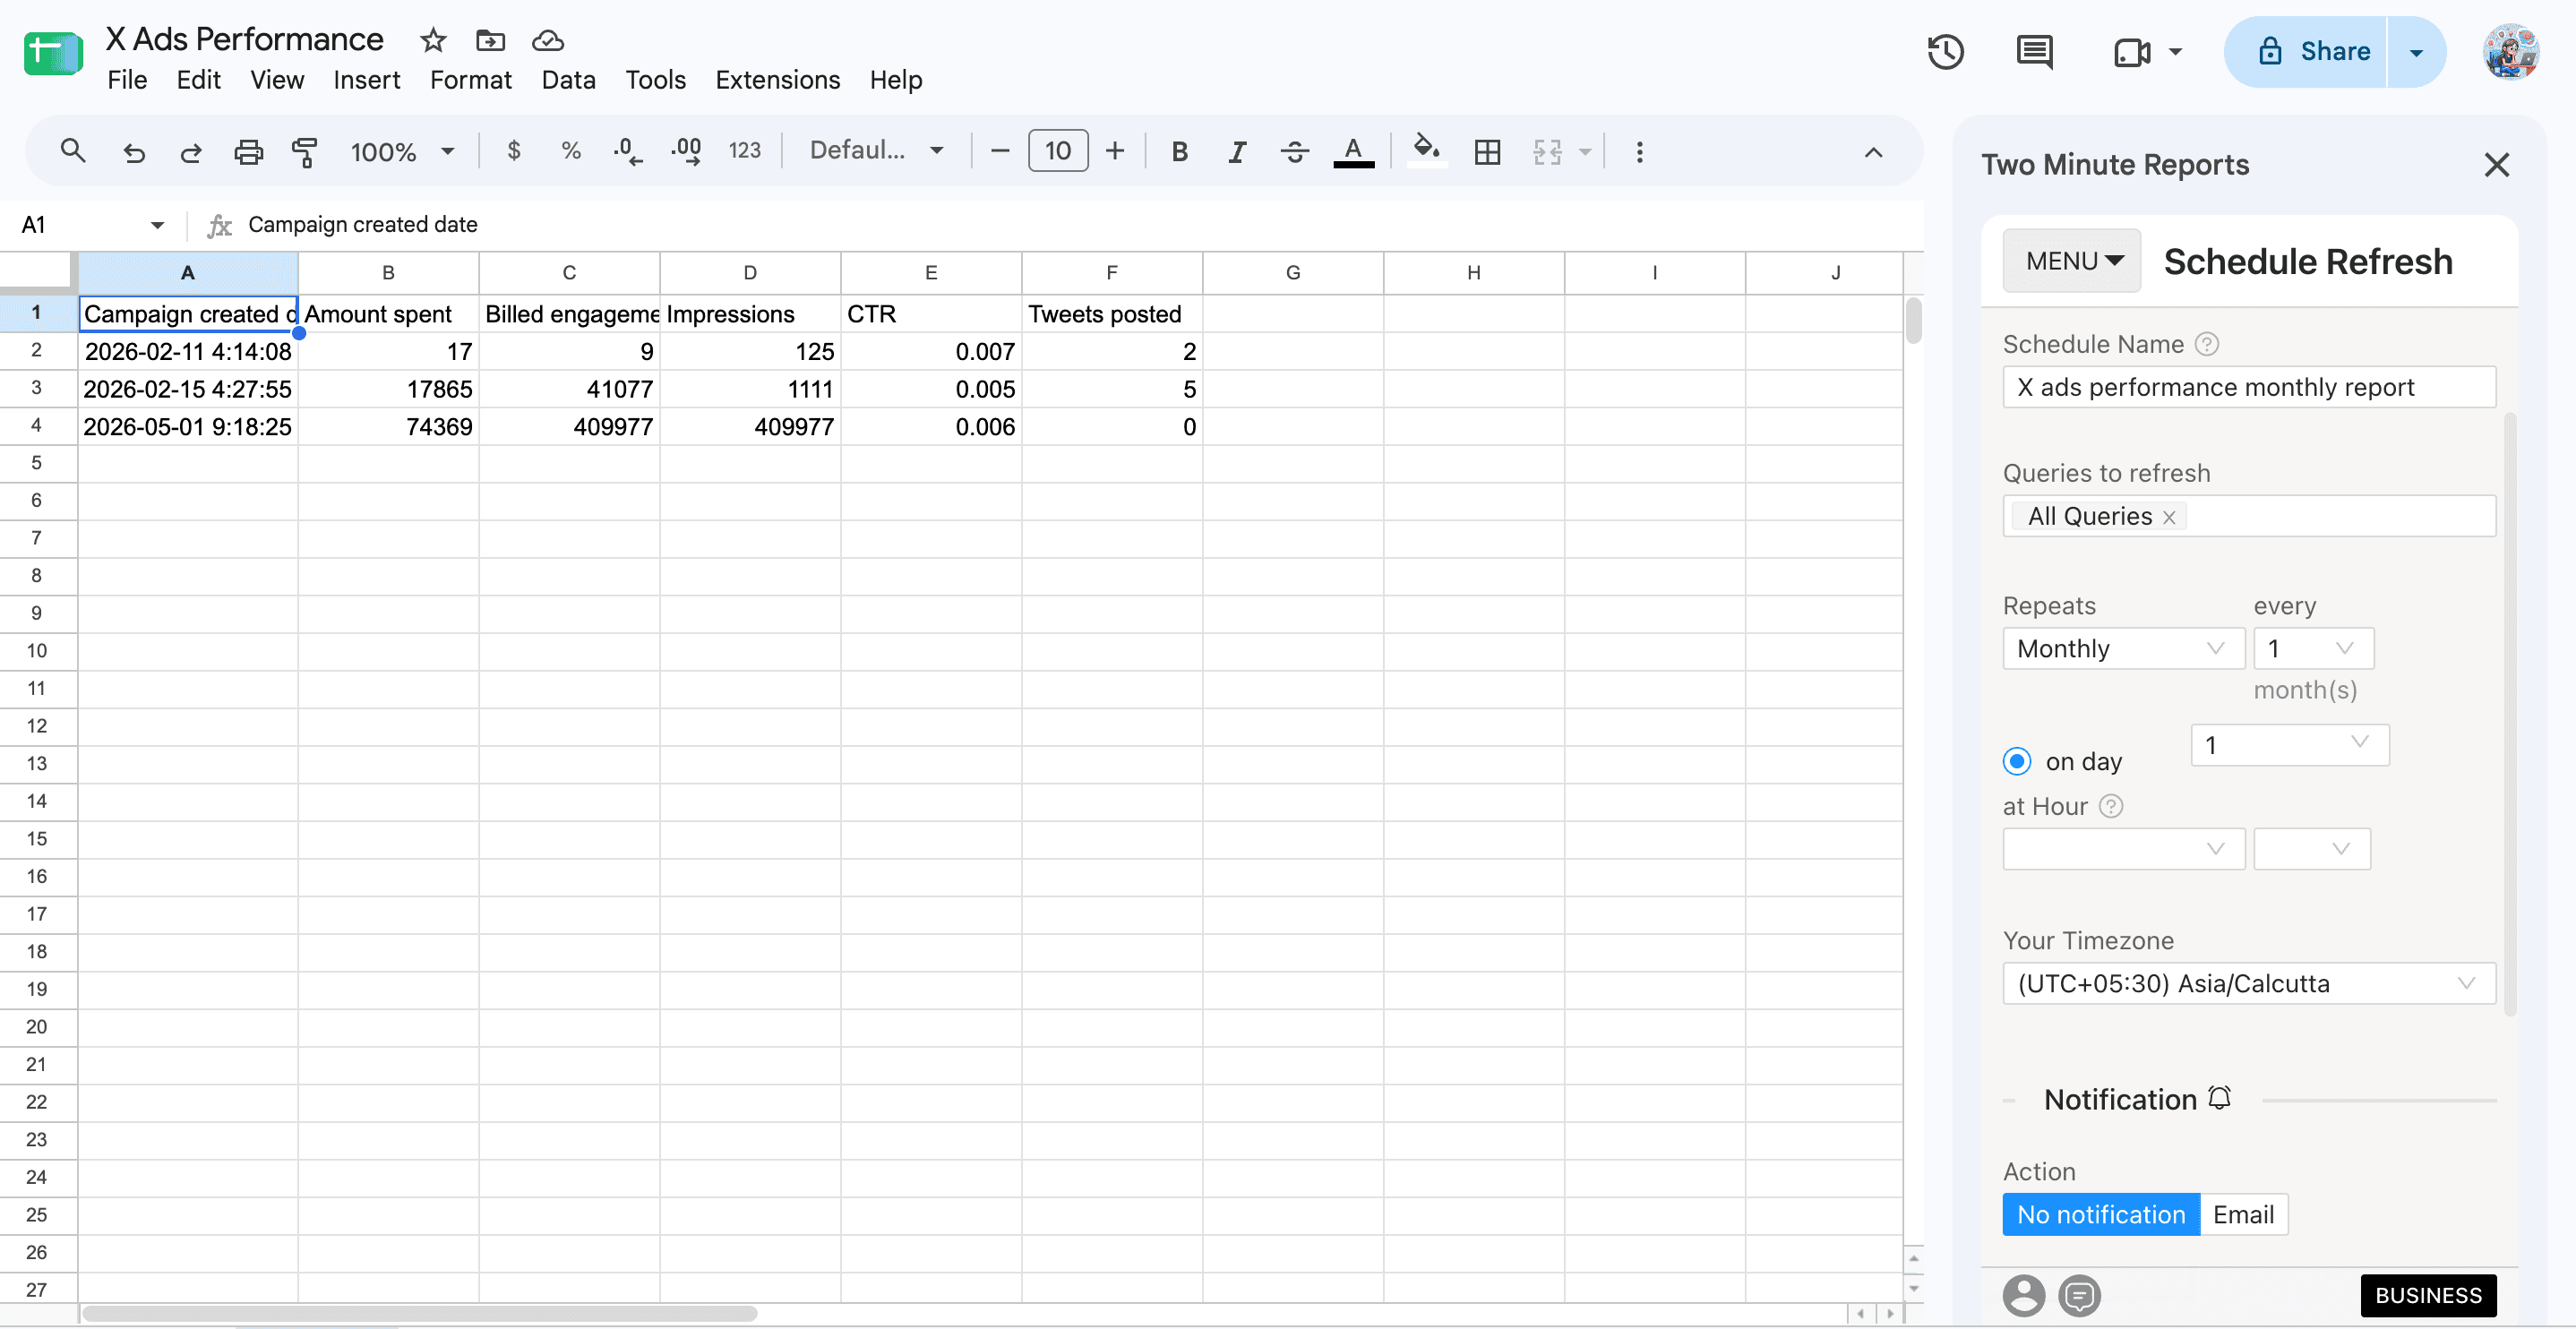Redo the last action
This screenshot has width=2576, height=1329.
[190, 152]
